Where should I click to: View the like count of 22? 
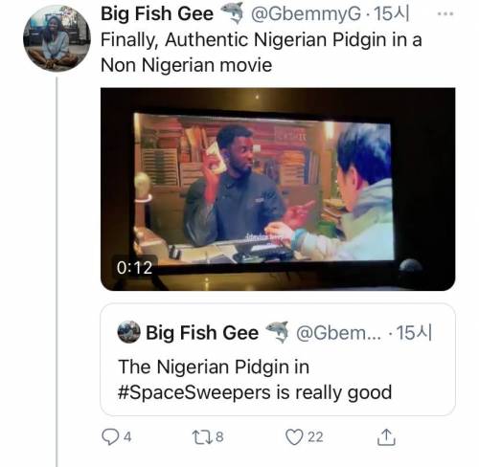tap(315, 436)
